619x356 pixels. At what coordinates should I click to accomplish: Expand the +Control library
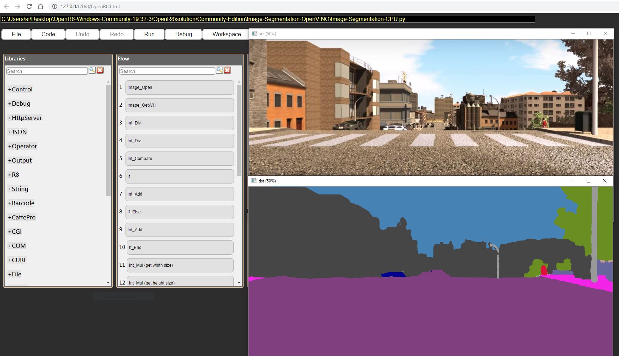coord(20,89)
